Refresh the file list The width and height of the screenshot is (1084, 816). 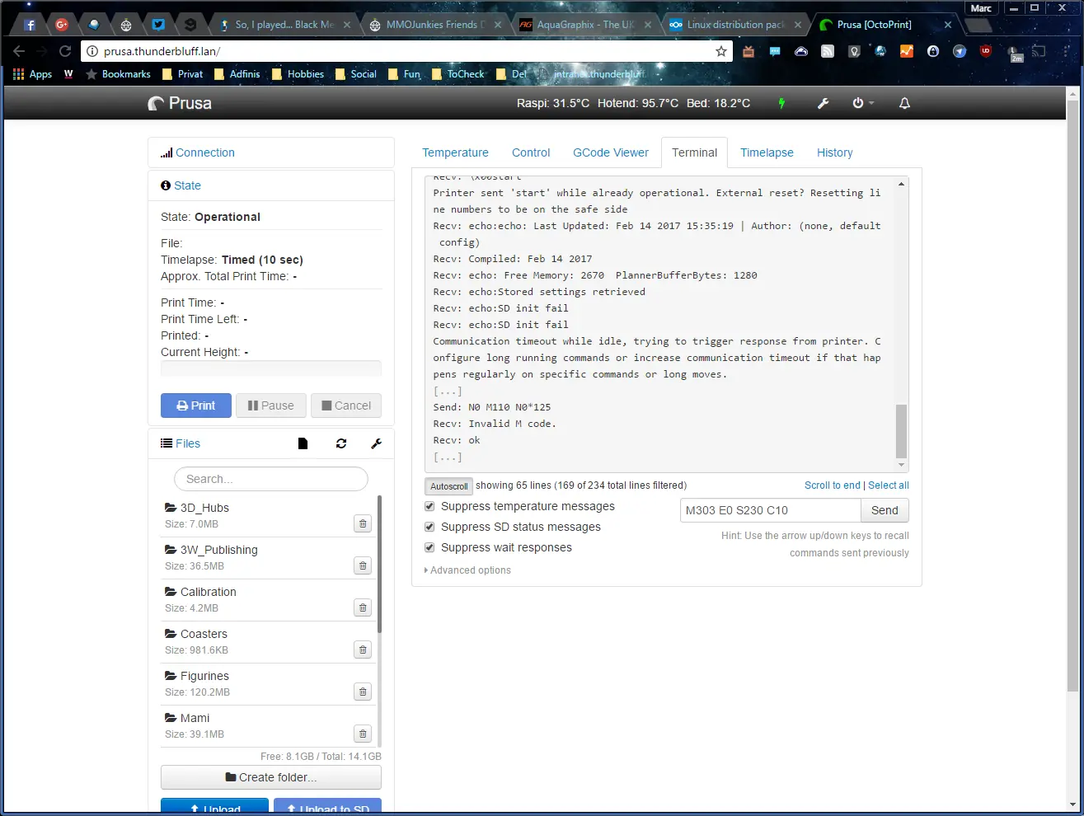341,443
